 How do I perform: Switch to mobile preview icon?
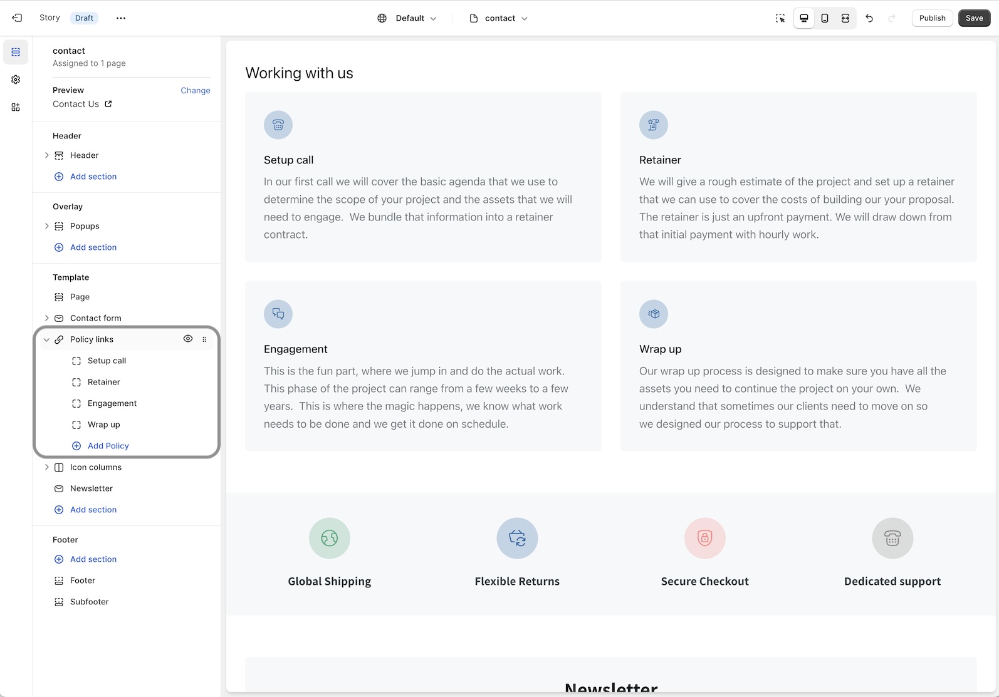pos(825,18)
